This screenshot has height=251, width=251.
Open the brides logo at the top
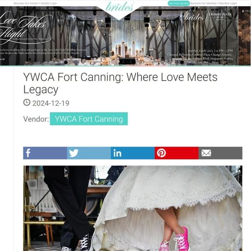click(x=120, y=7)
